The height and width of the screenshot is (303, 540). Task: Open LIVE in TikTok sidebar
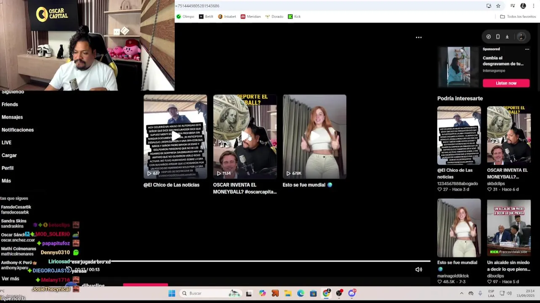[x=6, y=143]
